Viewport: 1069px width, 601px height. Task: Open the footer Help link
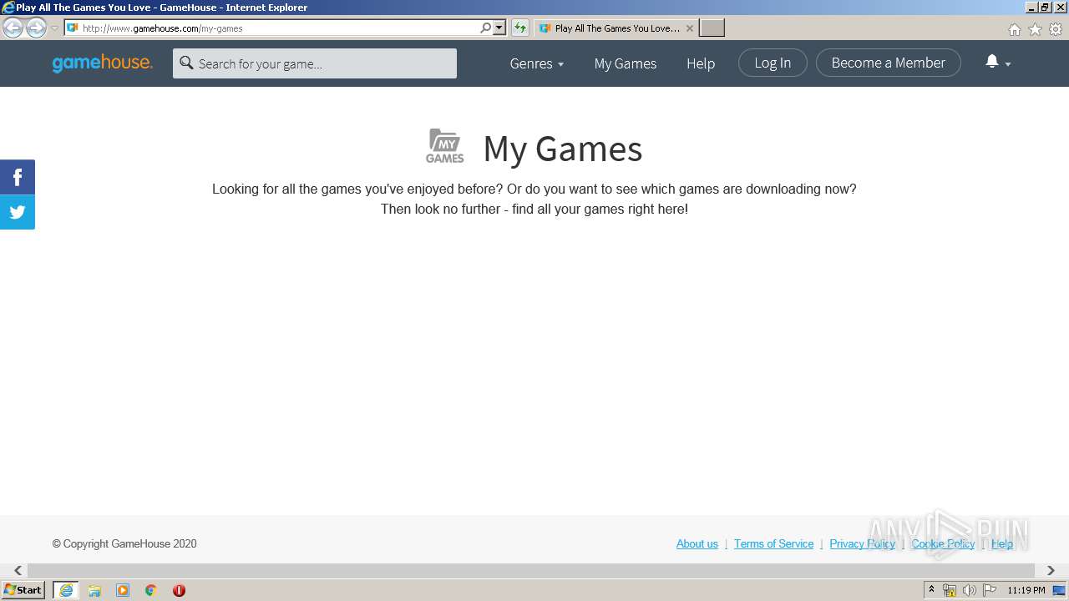1002,543
